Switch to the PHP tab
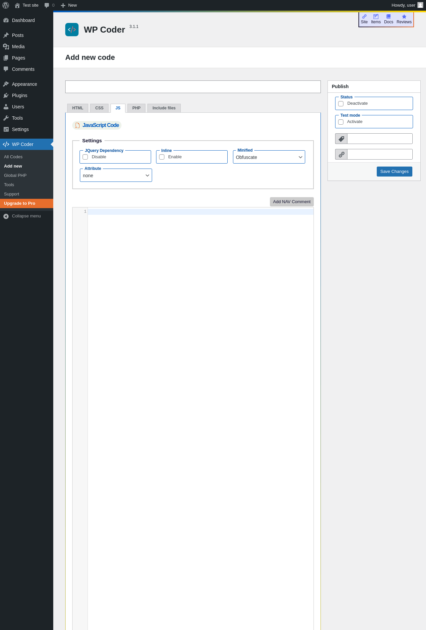The image size is (426, 630). tap(136, 108)
